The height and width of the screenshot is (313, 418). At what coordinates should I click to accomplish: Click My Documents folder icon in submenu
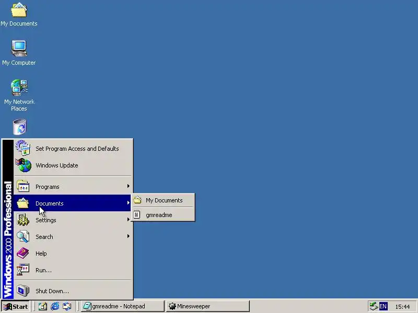point(137,200)
